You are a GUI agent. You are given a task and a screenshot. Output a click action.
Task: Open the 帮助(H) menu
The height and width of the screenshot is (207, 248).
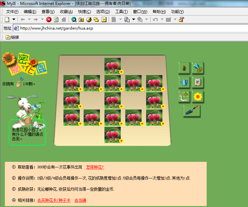coord(159,12)
